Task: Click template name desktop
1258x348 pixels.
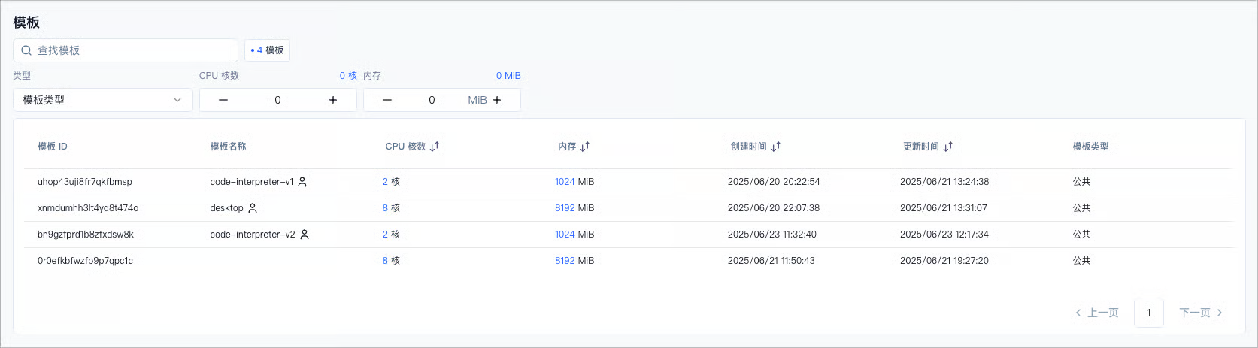Action: (x=226, y=208)
